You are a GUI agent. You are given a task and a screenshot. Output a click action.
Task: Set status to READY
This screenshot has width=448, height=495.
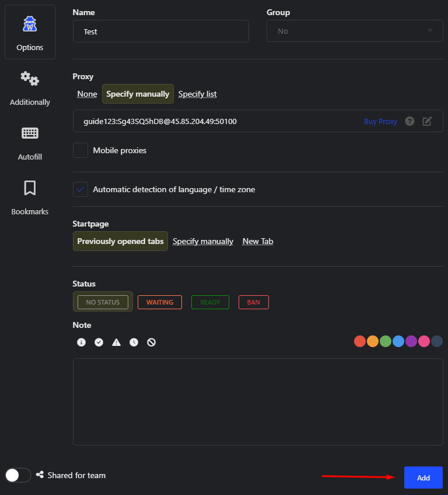pos(210,302)
